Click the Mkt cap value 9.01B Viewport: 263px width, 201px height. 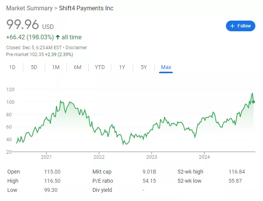pos(149,172)
